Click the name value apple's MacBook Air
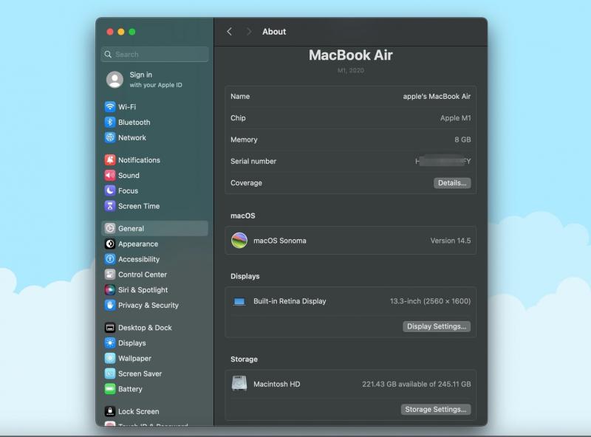 tap(437, 97)
